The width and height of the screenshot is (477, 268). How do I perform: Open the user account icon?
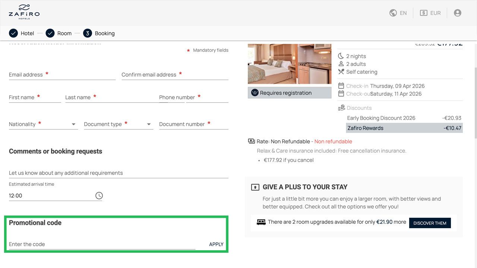457,12
